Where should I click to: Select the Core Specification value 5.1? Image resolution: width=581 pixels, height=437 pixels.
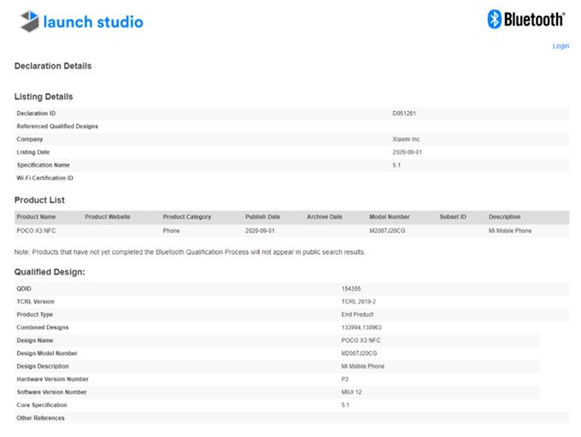345,405
